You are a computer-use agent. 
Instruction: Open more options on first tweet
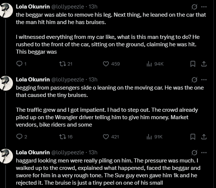coord(204,7)
